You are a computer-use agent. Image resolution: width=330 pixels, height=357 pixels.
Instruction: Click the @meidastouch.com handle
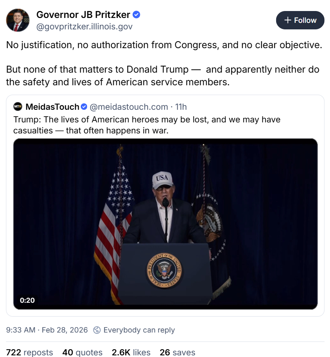(x=128, y=107)
